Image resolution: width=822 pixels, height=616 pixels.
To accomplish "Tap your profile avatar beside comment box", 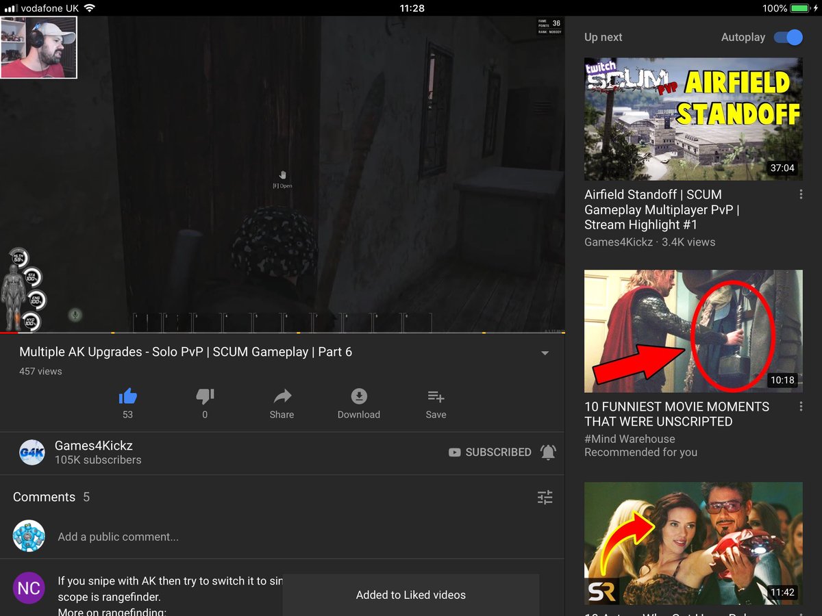I will pos(29,536).
